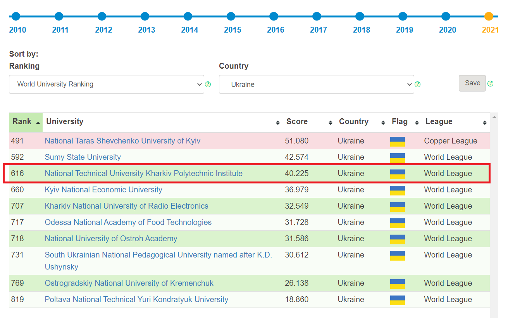Image resolution: width=508 pixels, height=318 pixels.
Task: Select the 2011 timeline year marker
Action: pos(59,16)
